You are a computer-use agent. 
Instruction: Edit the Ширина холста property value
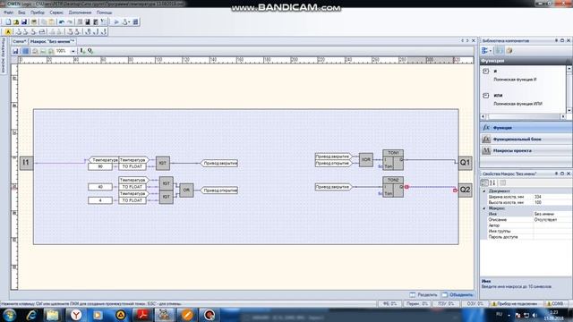(x=552, y=197)
